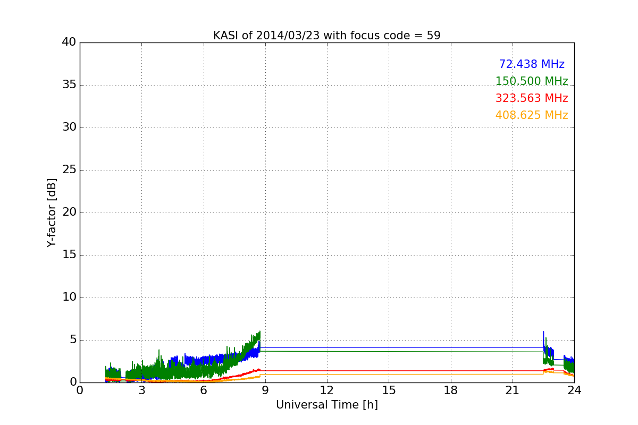Click the x-axis tick label '6'
The width and height of the screenshot is (638, 425).
coord(204,390)
